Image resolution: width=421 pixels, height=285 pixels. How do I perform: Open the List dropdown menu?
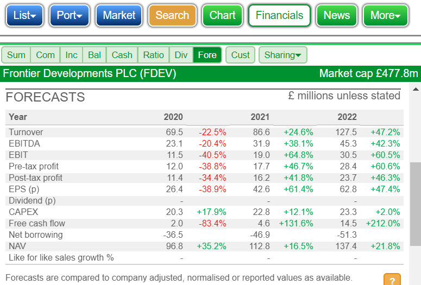coord(24,16)
